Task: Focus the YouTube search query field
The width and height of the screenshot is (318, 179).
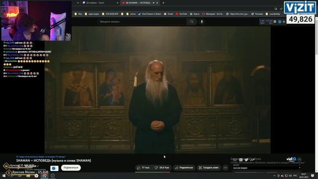Action: [142, 21]
